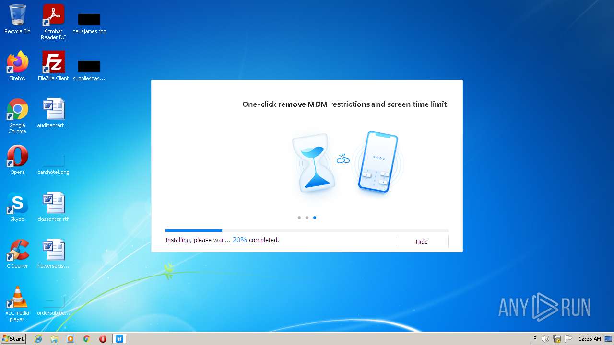The height and width of the screenshot is (345, 614).
Task: Open the Windows Start menu
Action: [x=13, y=339]
